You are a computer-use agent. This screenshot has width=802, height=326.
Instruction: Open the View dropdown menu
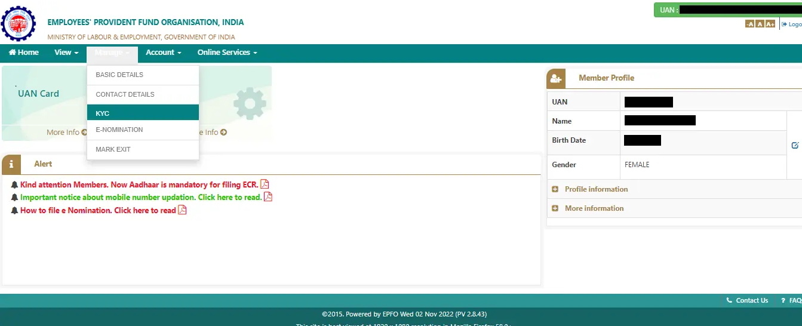(66, 53)
